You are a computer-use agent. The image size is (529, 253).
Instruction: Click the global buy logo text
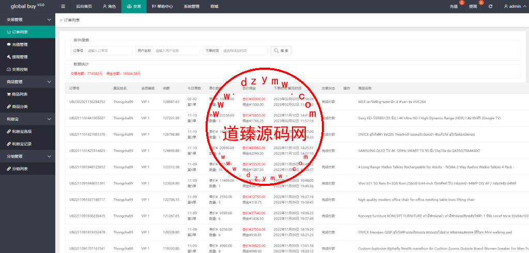27,6
